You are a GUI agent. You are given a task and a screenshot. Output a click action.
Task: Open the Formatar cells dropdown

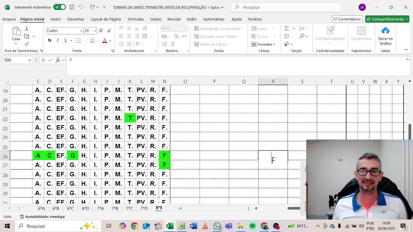tap(263, 44)
